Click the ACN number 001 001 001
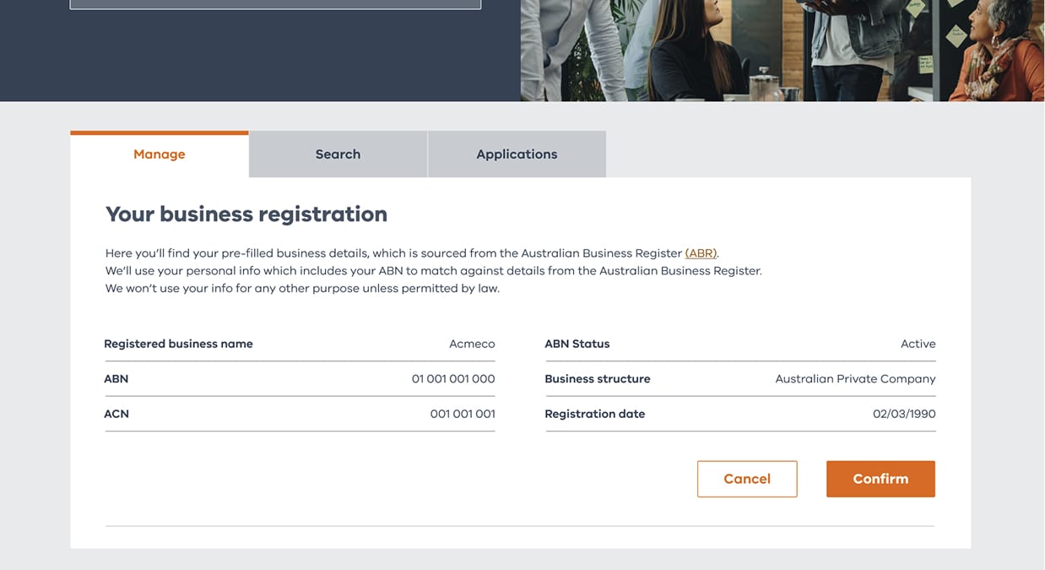Image resolution: width=1045 pixels, height=570 pixels. [463, 414]
